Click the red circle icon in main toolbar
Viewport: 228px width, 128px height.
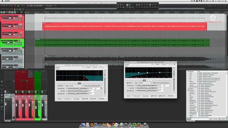click(10, 10)
